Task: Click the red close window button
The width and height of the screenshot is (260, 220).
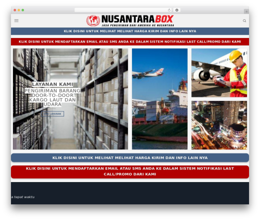Action: click(15, 10)
